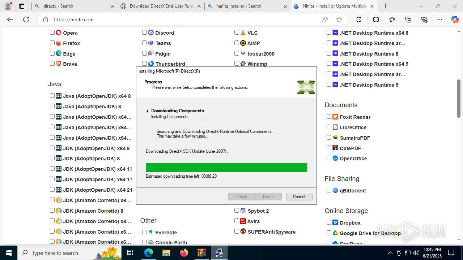Viewport: 463px width, 260px height.
Task: Tick the Pidgin checkbox
Action: point(144,53)
